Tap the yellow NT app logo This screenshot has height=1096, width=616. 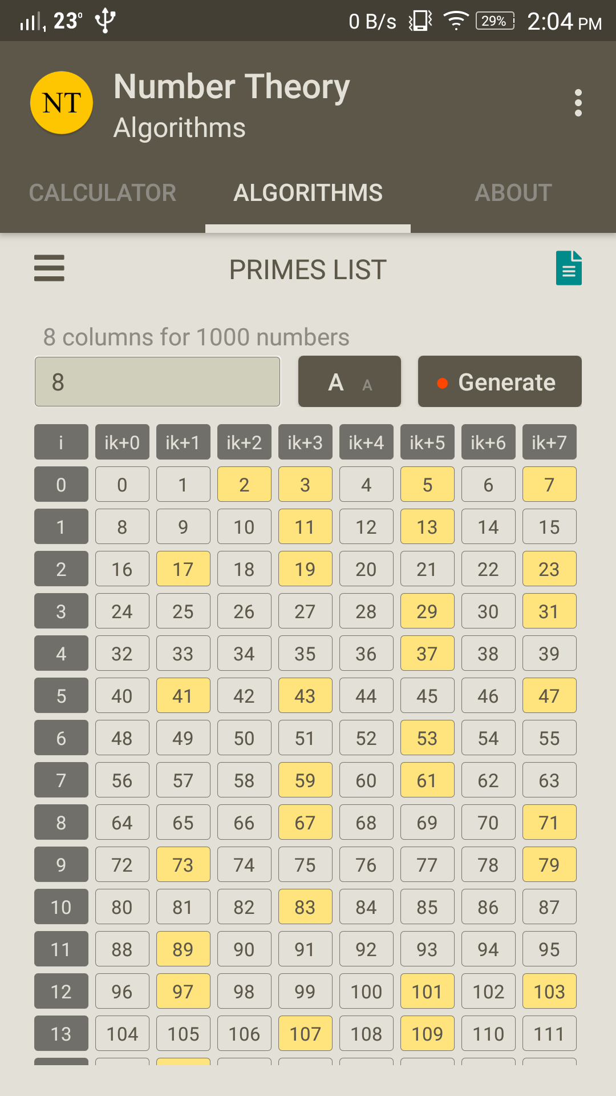point(62,103)
